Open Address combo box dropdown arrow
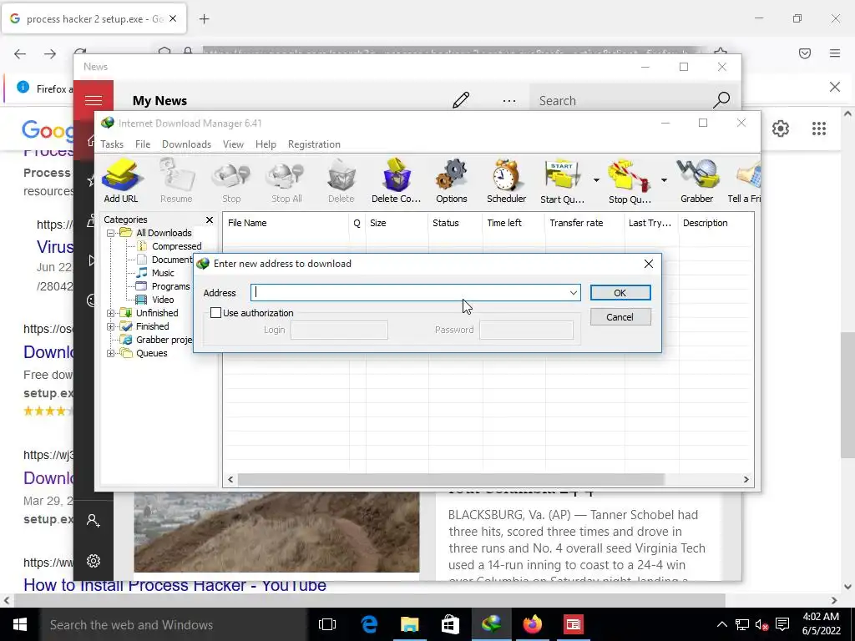This screenshot has height=641, width=855. (573, 293)
